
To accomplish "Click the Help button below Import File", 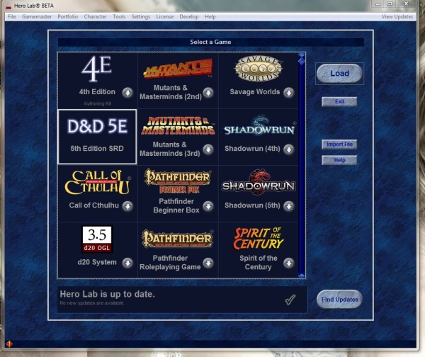I will 339,160.
